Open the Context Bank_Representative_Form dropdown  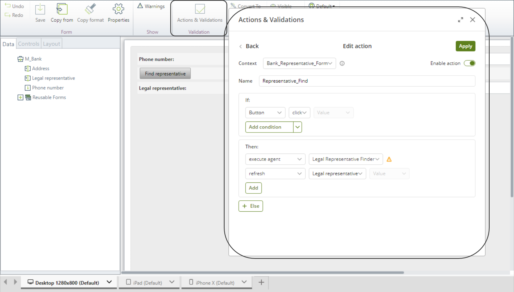click(x=299, y=63)
